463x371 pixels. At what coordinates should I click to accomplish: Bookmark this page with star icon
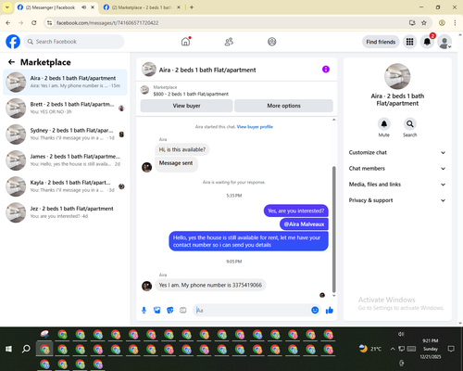[424, 22]
